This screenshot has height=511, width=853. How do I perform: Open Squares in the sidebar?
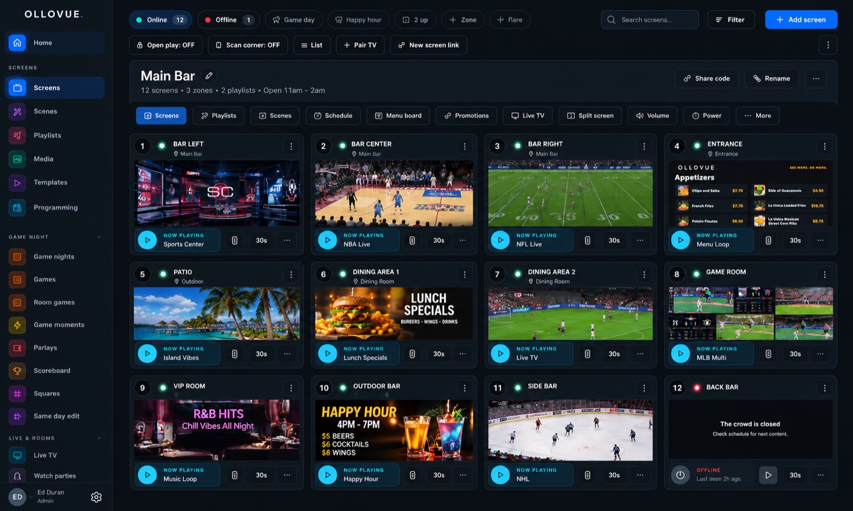pyautogui.click(x=55, y=393)
